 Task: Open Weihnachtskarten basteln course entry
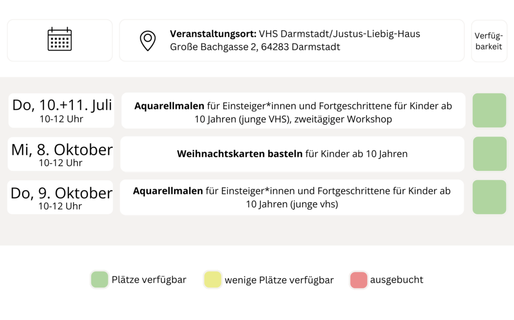click(x=293, y=154)
